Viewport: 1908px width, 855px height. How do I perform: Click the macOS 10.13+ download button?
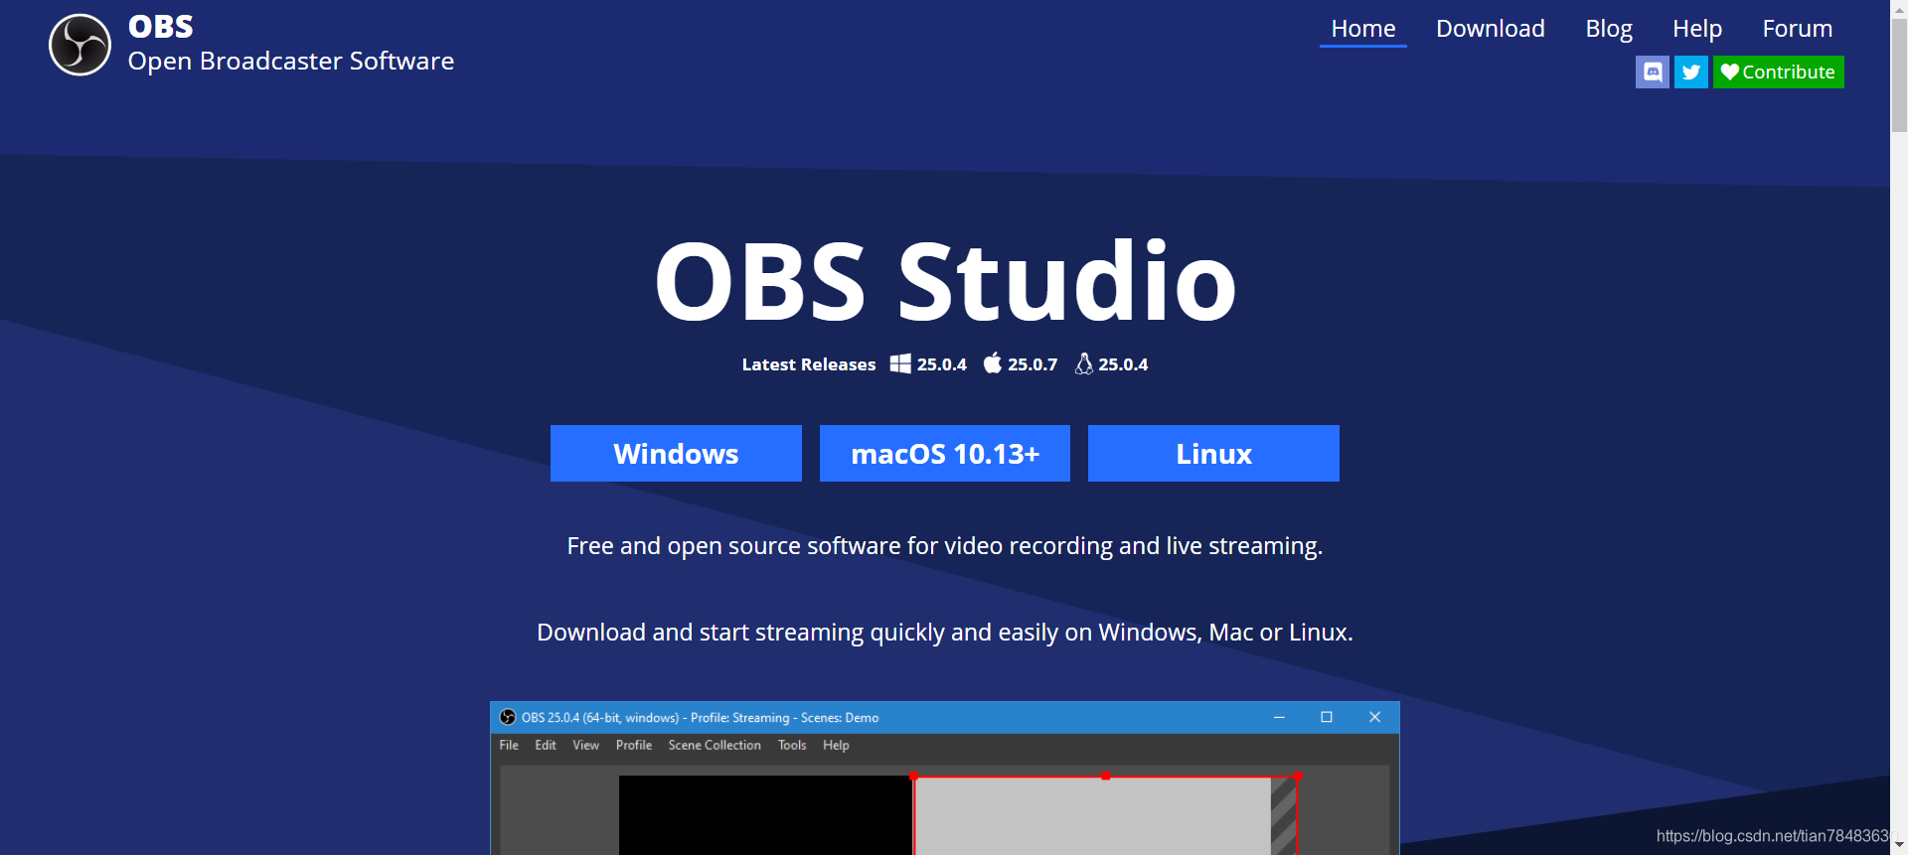click(945, 454)
